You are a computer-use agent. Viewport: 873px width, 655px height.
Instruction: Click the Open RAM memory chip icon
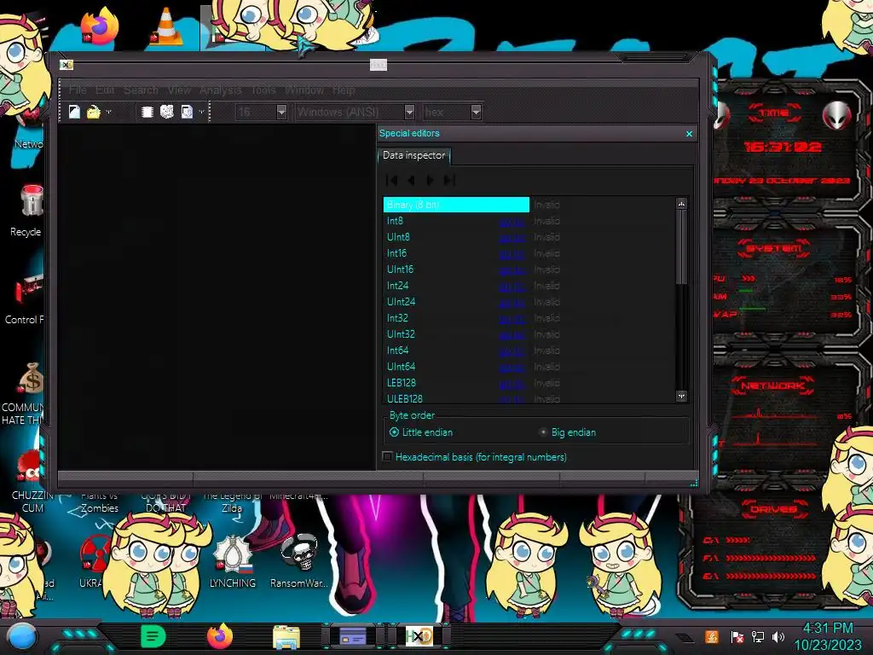click(147, 112)
